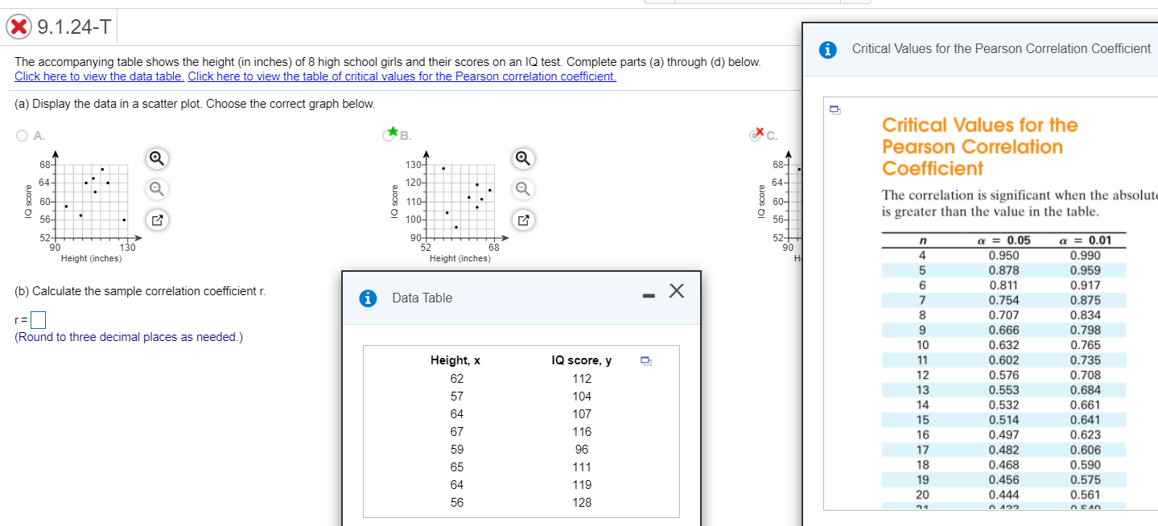Open scatter plot B in larger view

tap(521, 220)
